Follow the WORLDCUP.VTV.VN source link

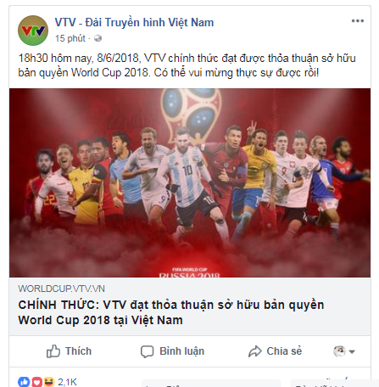click(61, 289)
